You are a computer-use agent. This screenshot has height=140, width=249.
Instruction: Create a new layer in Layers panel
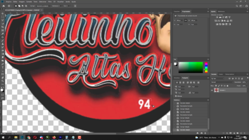pos(241,133)
